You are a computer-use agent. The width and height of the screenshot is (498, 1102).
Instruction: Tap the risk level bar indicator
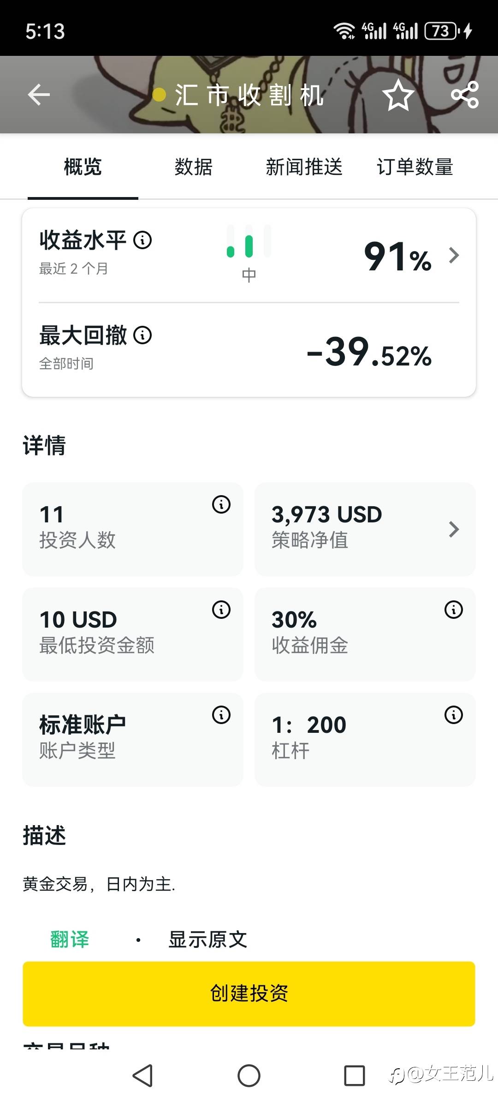click(249, 242)
